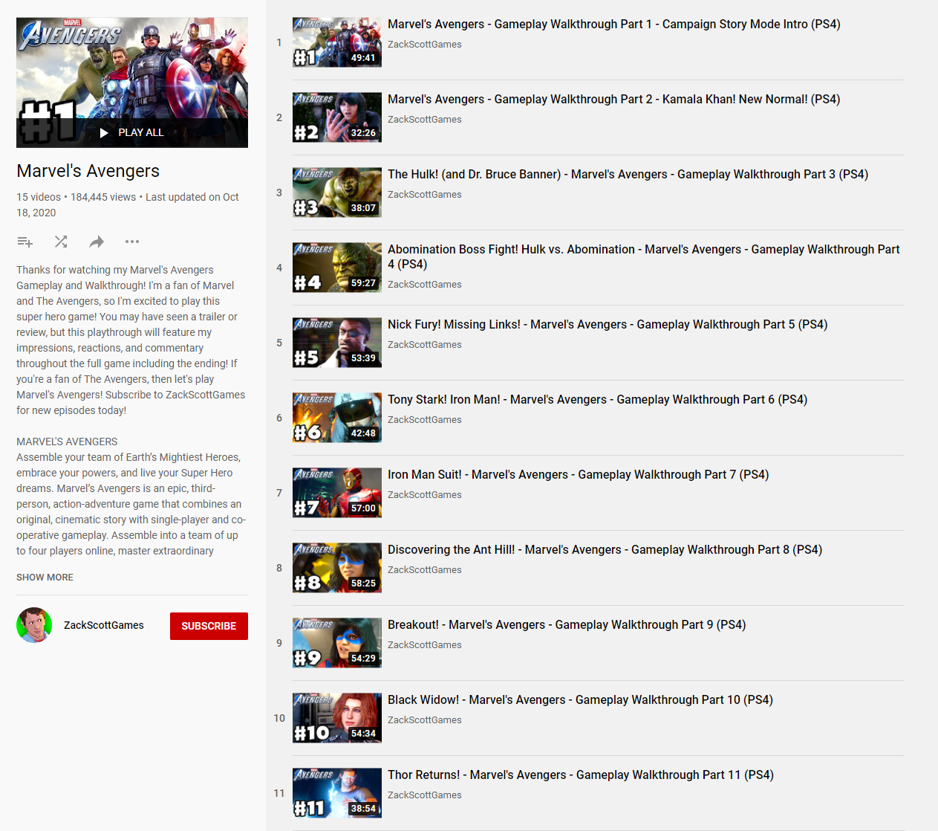Click ZackScottGames under the Thor Returns video

click(x=425, y=795)
